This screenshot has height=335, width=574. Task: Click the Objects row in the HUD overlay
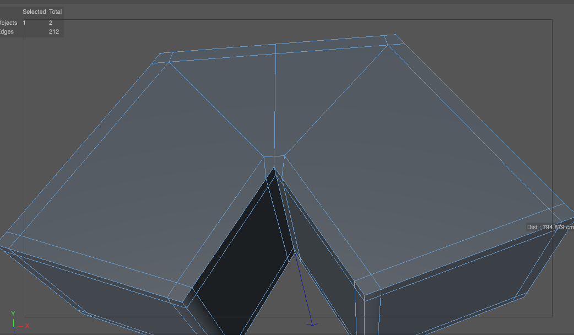point(8,23)
